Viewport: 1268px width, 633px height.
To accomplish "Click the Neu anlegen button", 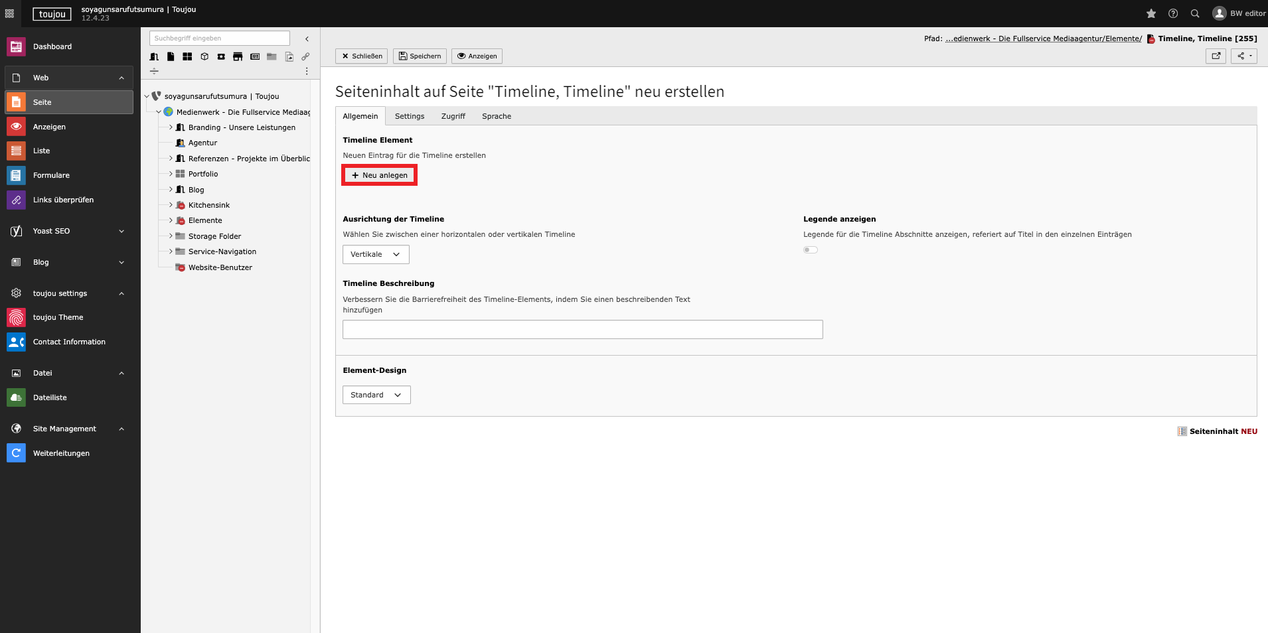I will click(x=379, y=175).
